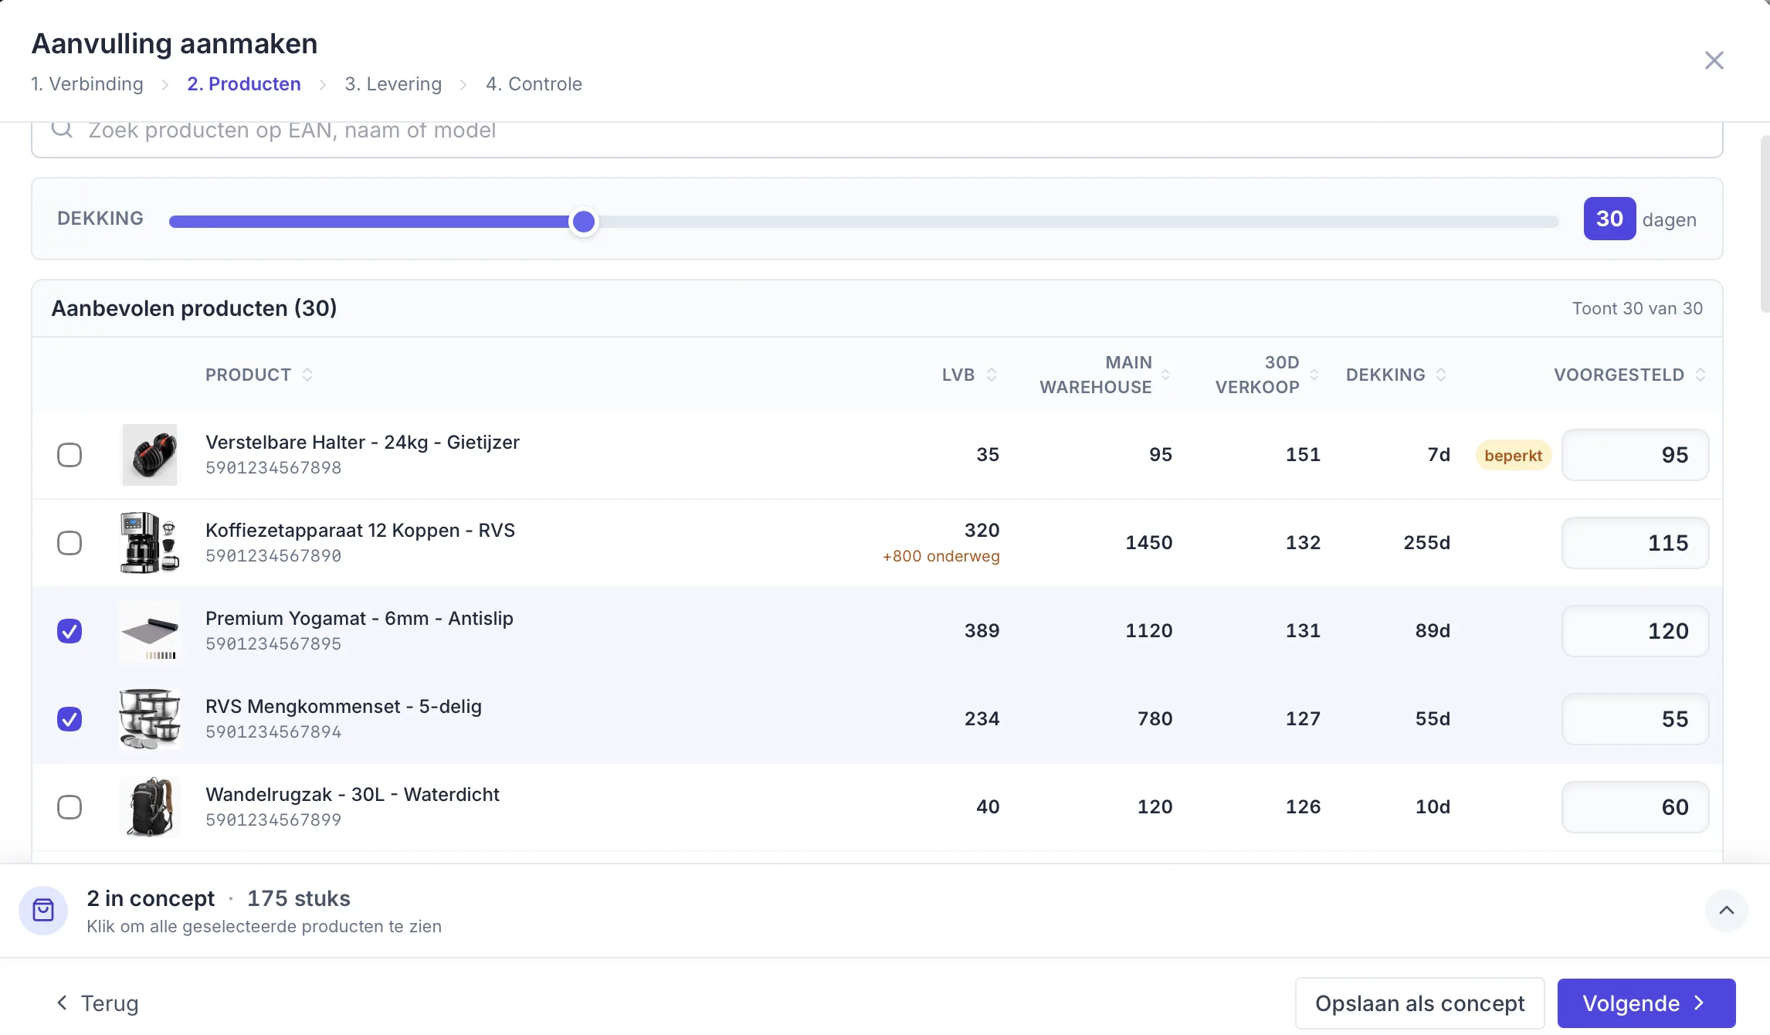Sort by 30D Verkoop column arrows
This screenshot has width=1770, height=1035.
click(1314, 375)
